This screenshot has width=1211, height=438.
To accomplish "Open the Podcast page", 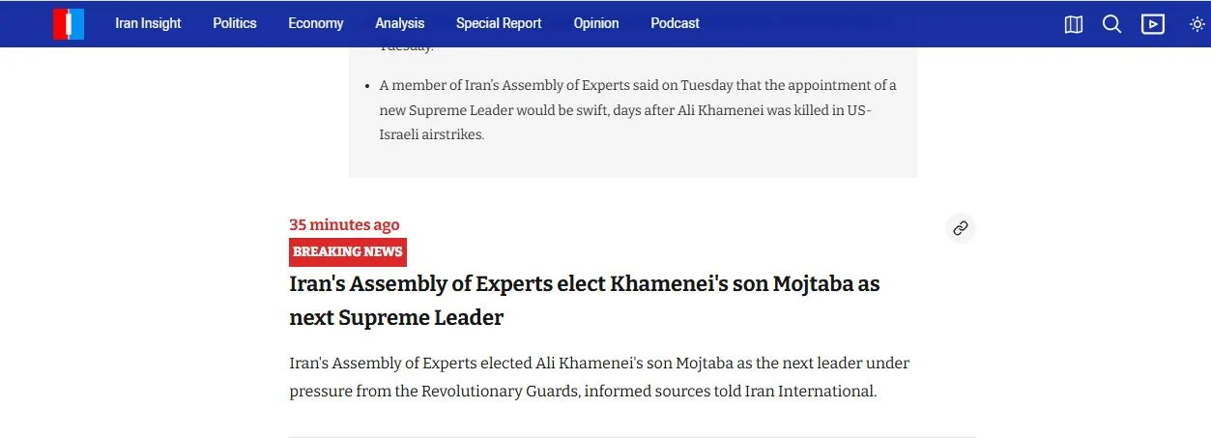I will click(x=675, y=23).
